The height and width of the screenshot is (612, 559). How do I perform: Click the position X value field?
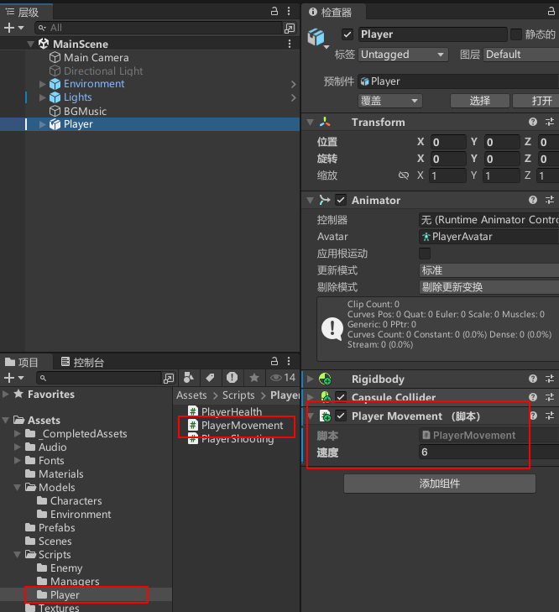(x=448, y=142)
